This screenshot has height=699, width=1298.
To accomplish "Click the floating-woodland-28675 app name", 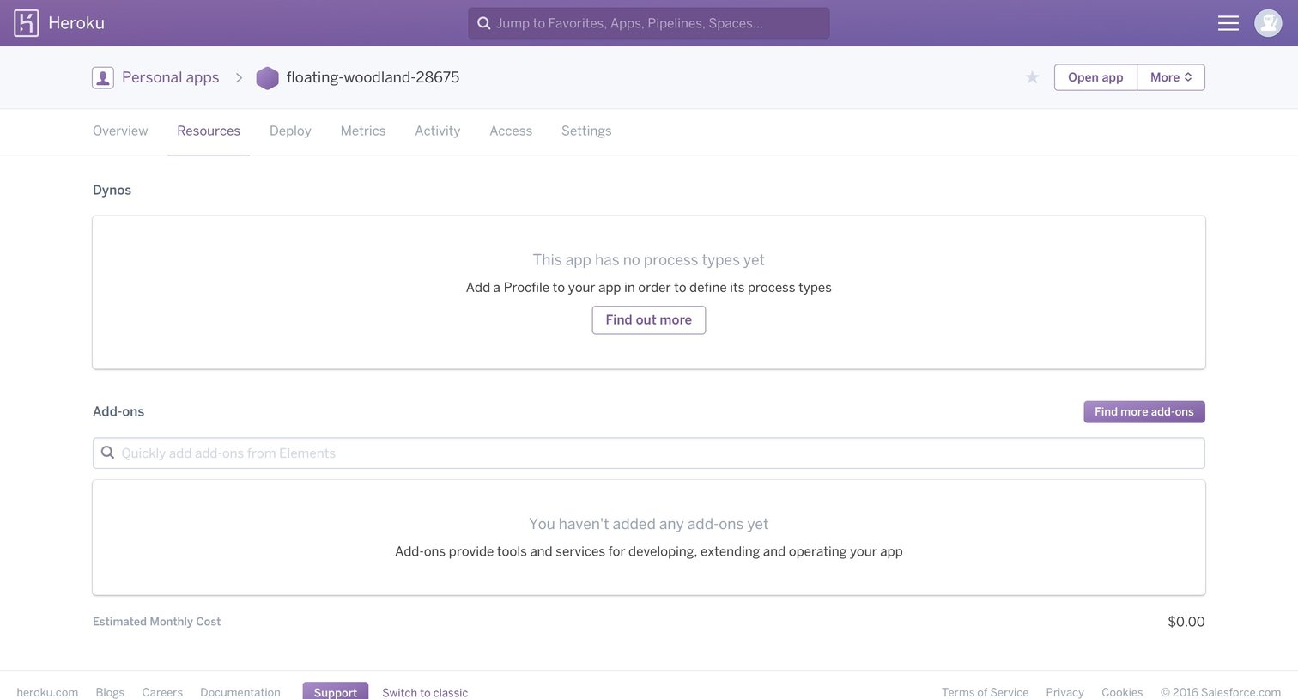I will (373, 77).
